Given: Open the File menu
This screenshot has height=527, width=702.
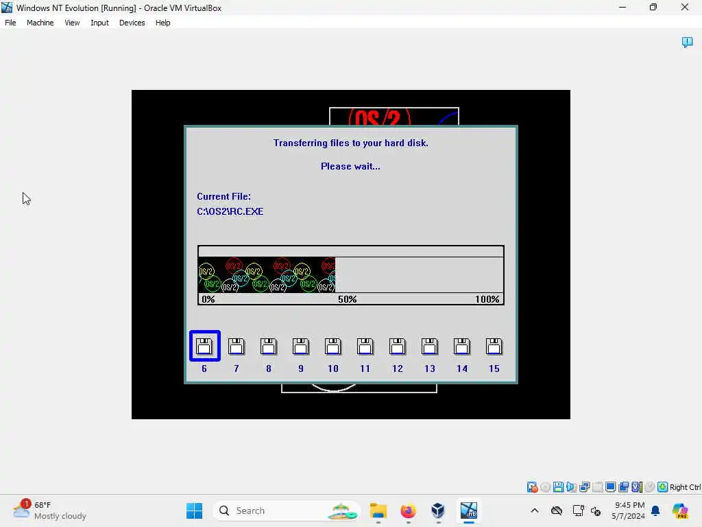Looking at the screenshot, I should pyautogui.click(x=10, y=23).
